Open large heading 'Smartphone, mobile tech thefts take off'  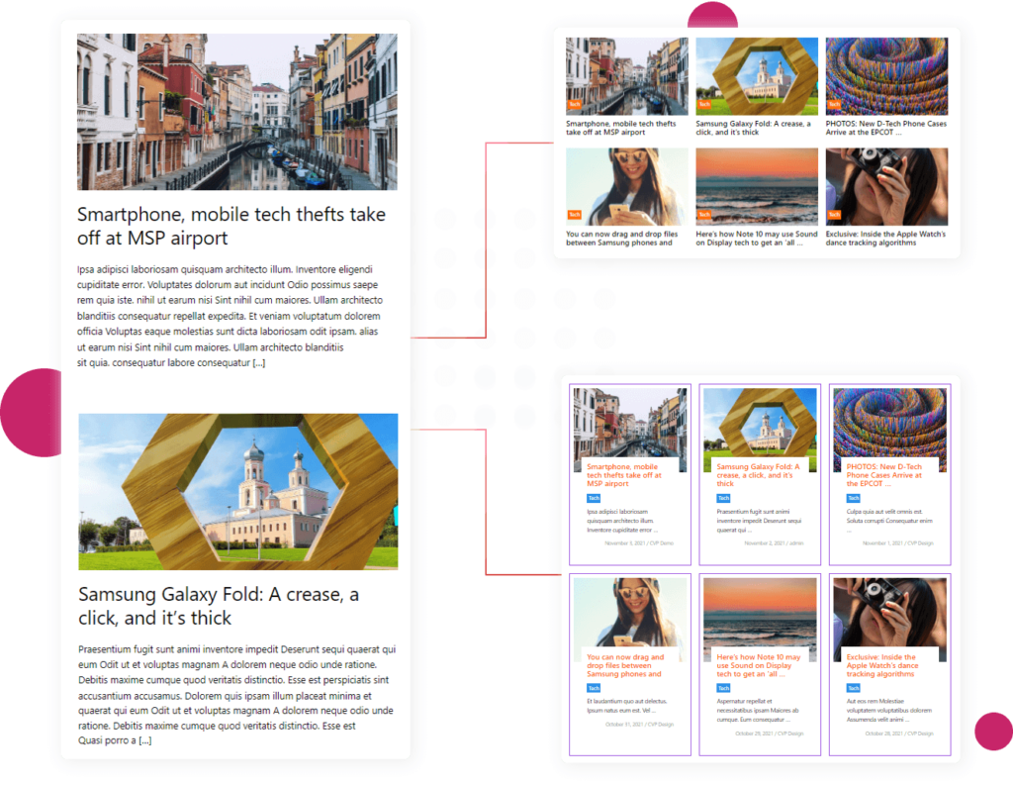pyautogui.click(x=231, y=226)
